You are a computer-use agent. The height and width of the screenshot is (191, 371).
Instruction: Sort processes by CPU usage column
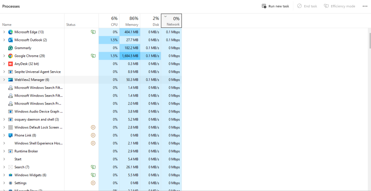(x=109, y=21)
